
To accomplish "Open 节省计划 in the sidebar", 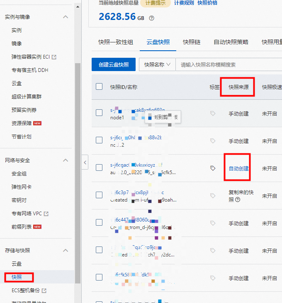I will [22, 137].
